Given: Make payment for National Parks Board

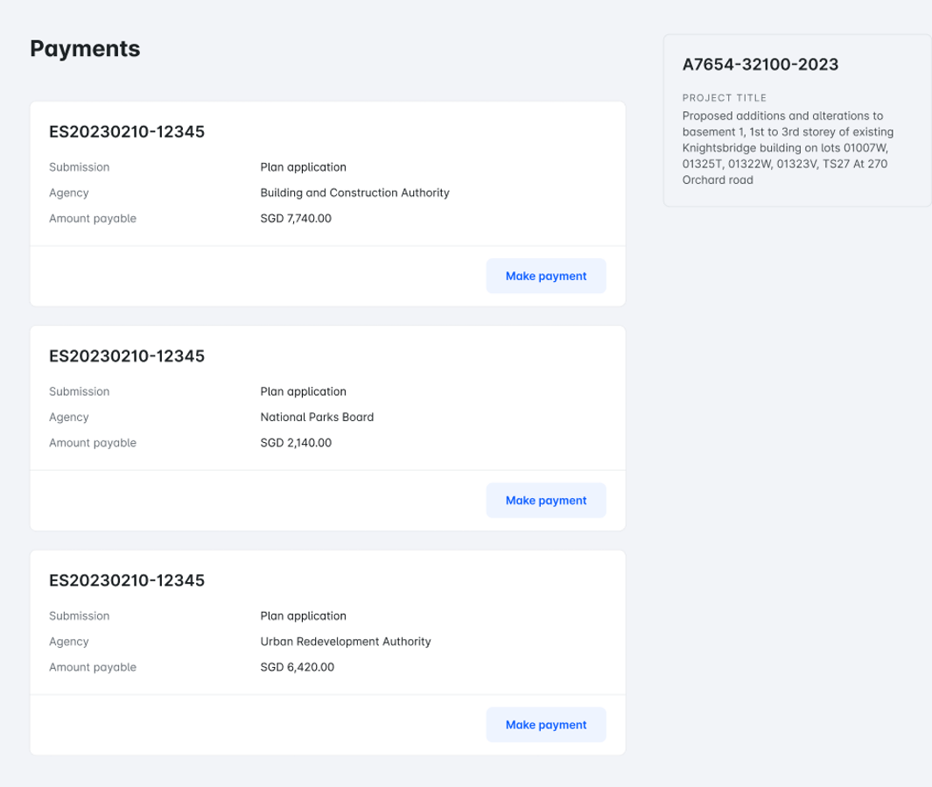Looking at the screenshot, I should (x=545, y=501).
